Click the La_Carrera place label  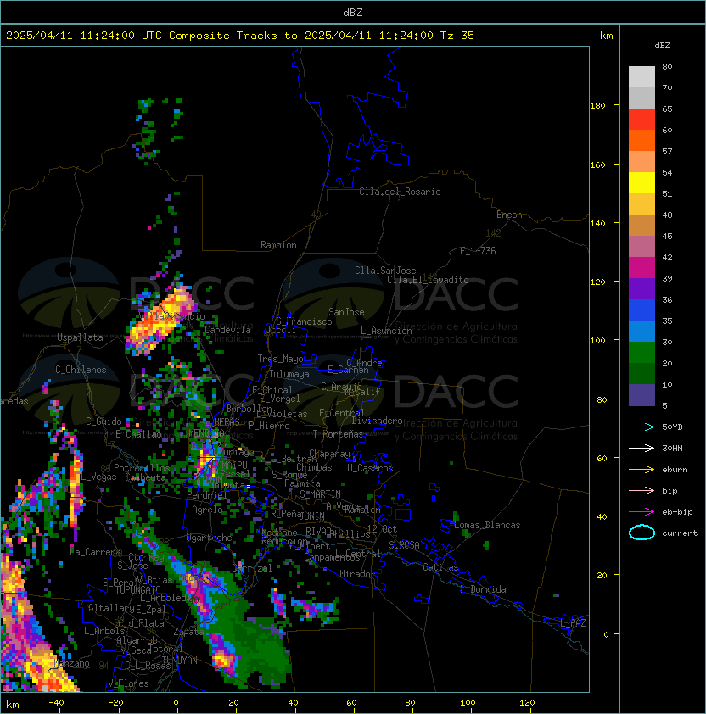point(95,552)
